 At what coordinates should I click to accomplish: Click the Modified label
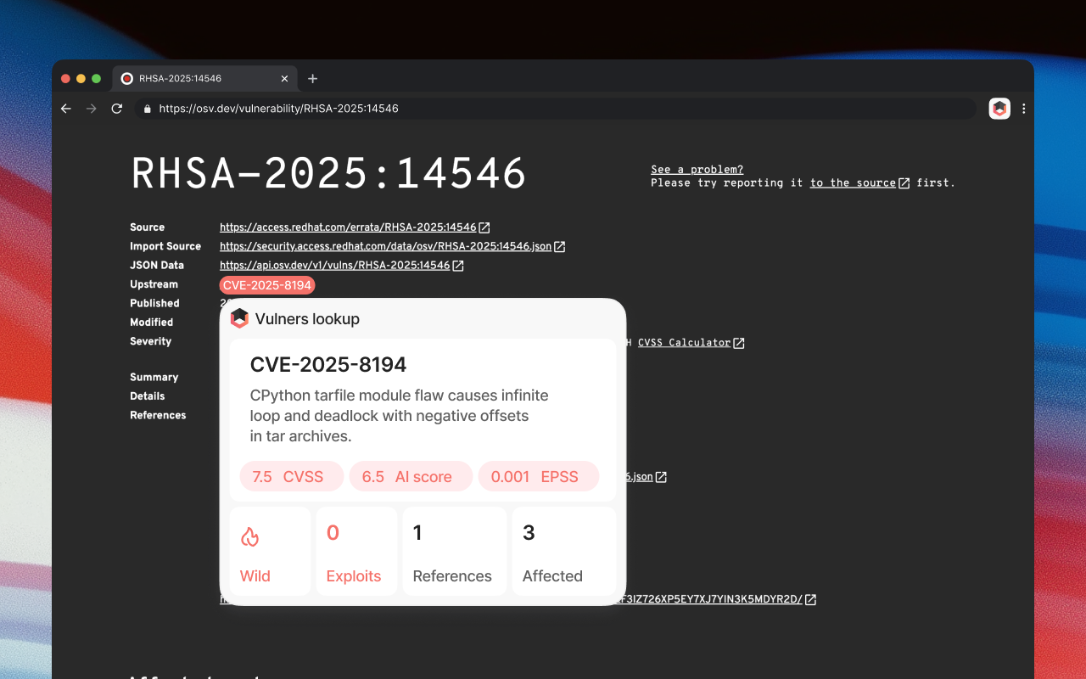click(x=152, y=323)
